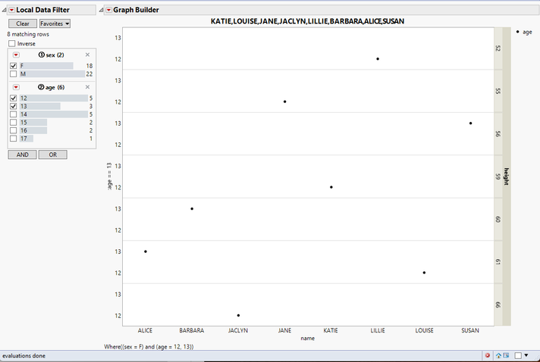This screenshot has width=540, height=362.
Task: Click the LILLIE x-axis label
Action: (378, 330)
